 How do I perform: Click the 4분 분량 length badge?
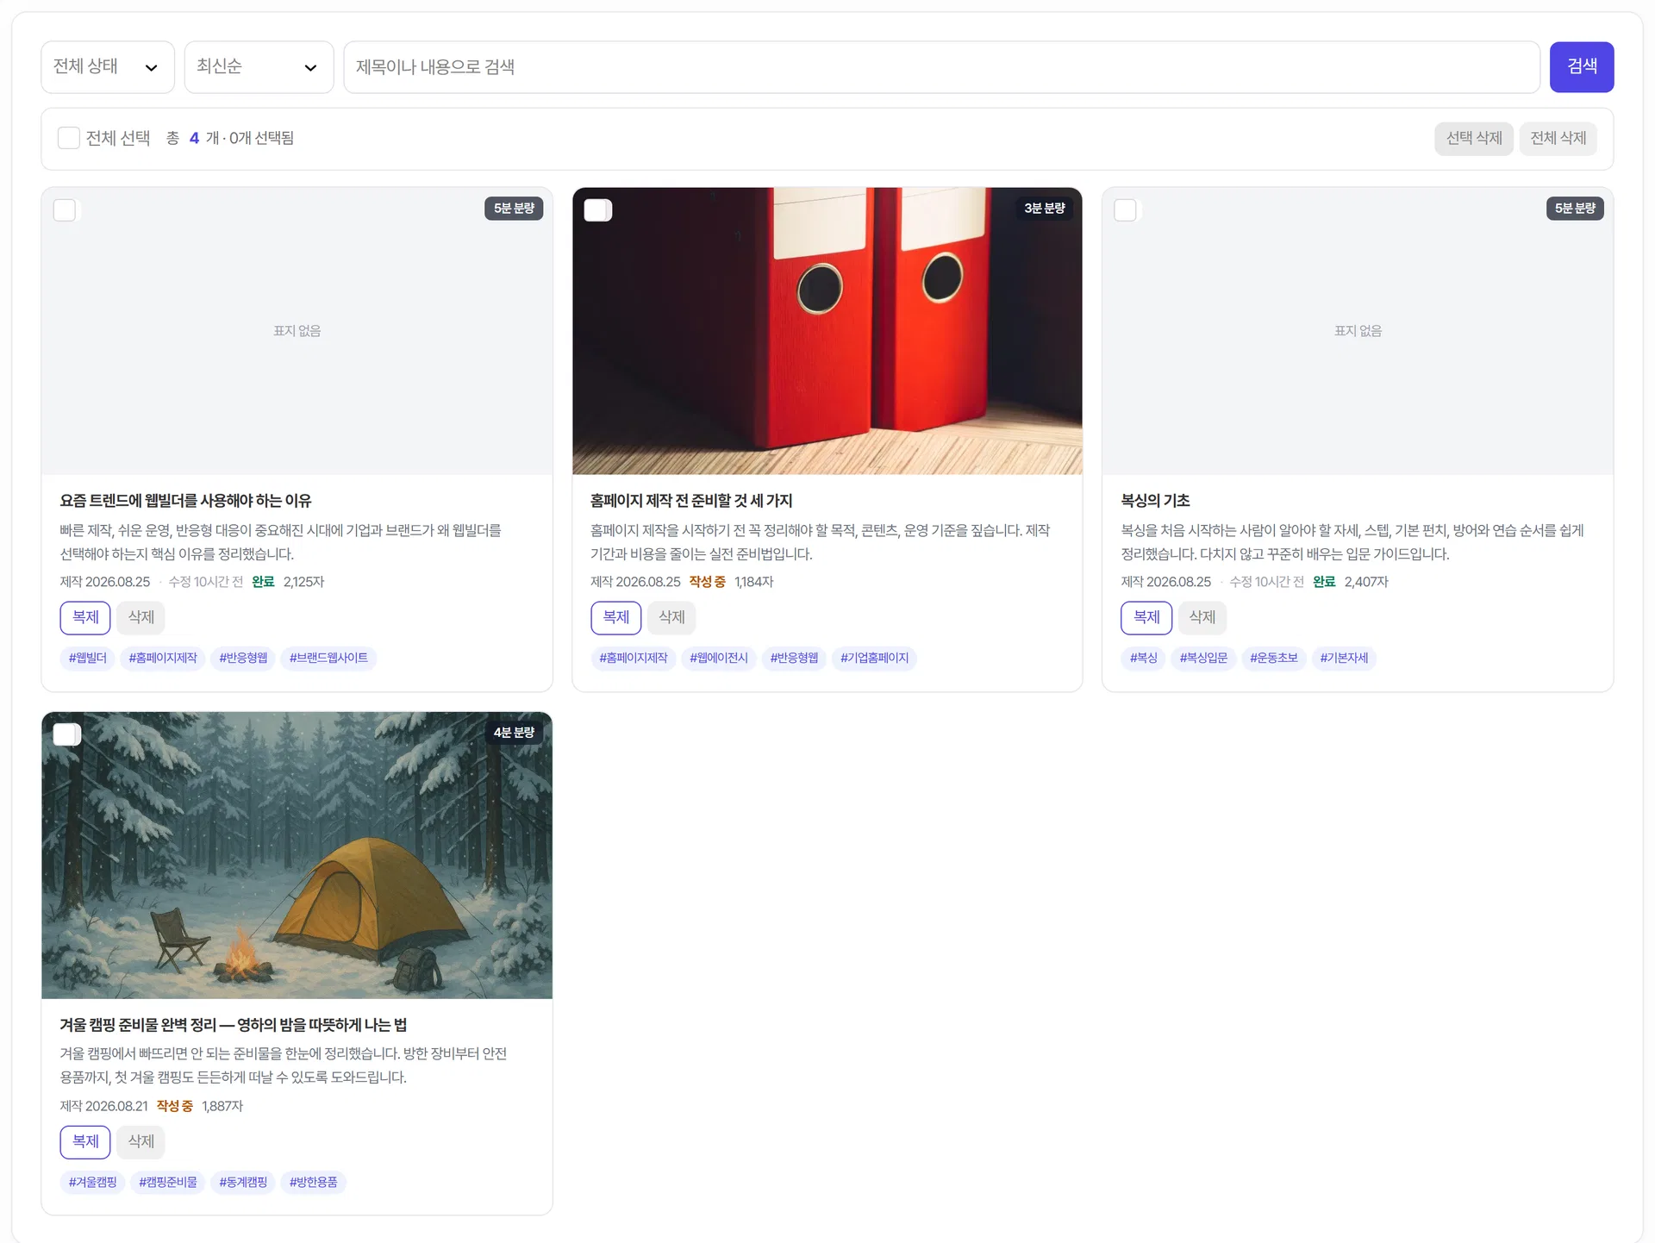tap(514, 733)
